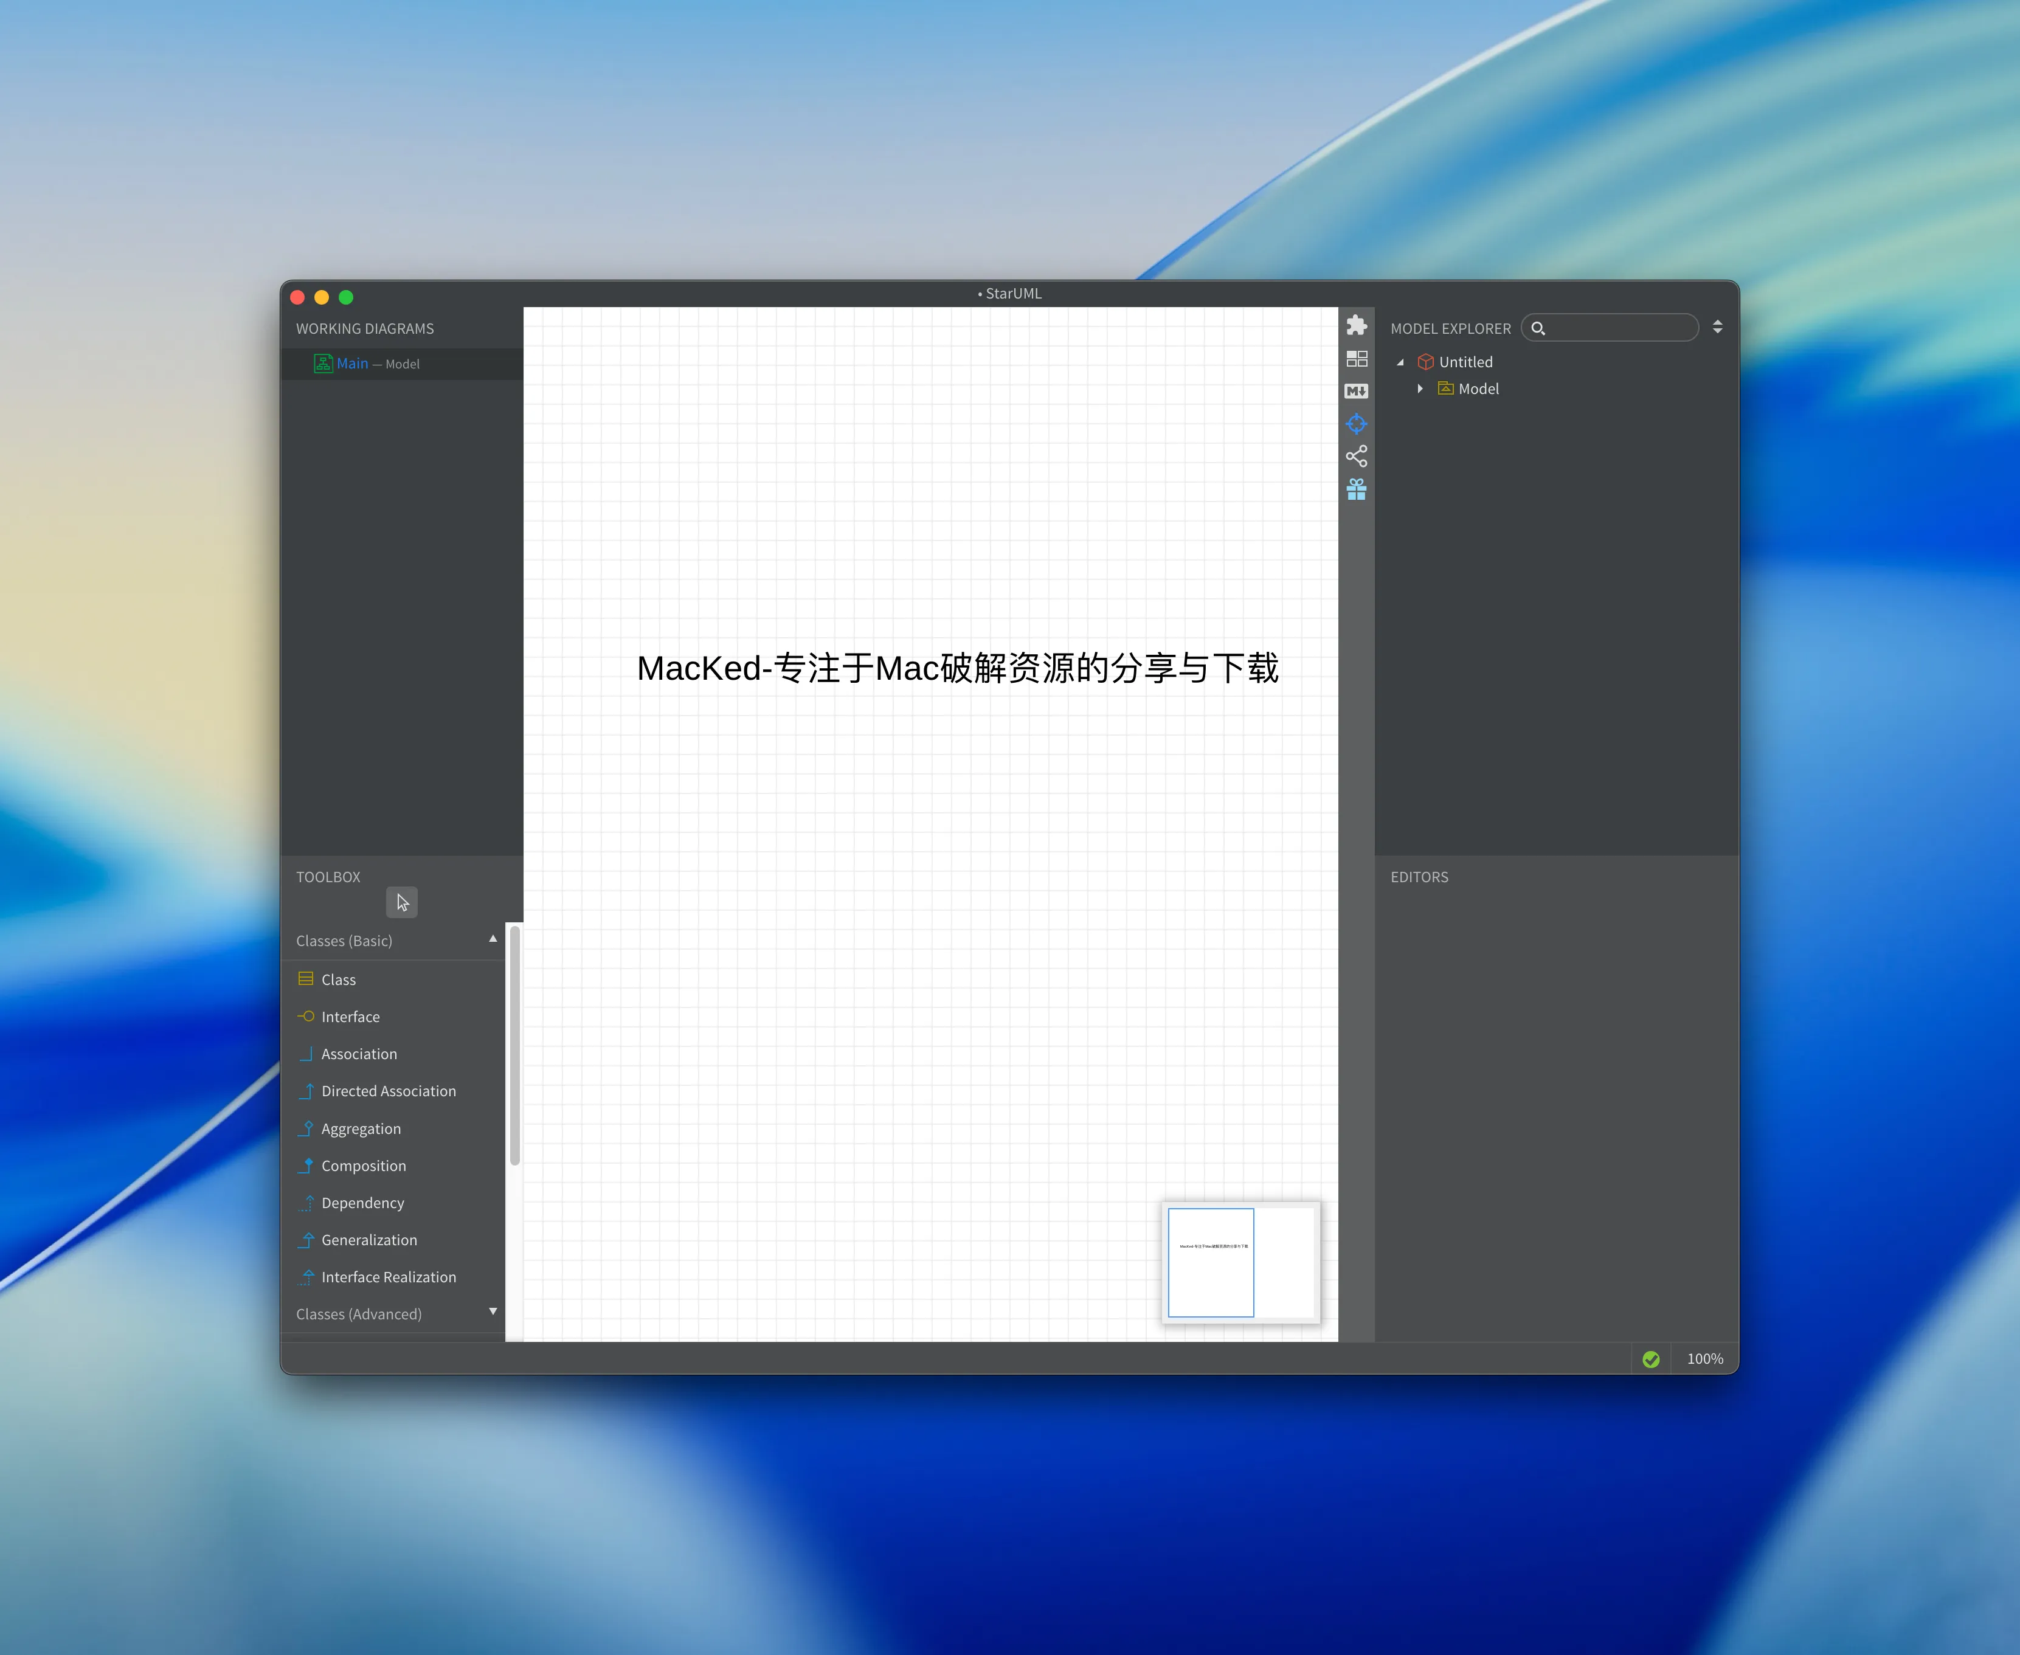2020x1655 pixels.
Task: Click the WORKING DIAGRAMS panel header
Action: point(365,329)
